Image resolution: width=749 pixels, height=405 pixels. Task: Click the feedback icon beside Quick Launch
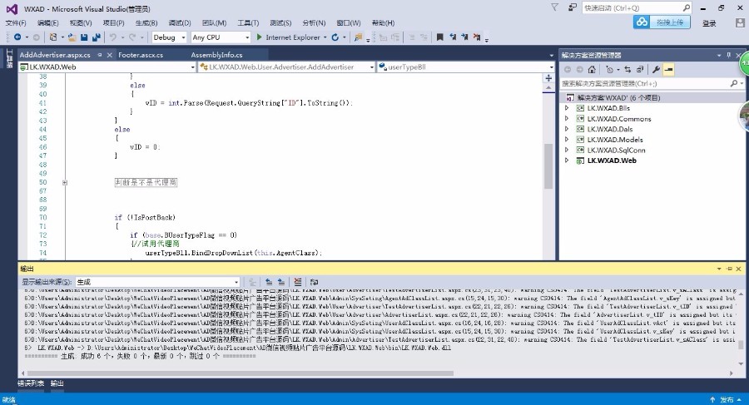click(572, 7)
